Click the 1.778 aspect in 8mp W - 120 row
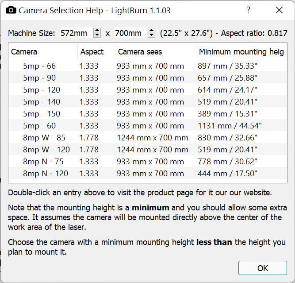Viewport: 295px width, 283px height. 89,150
